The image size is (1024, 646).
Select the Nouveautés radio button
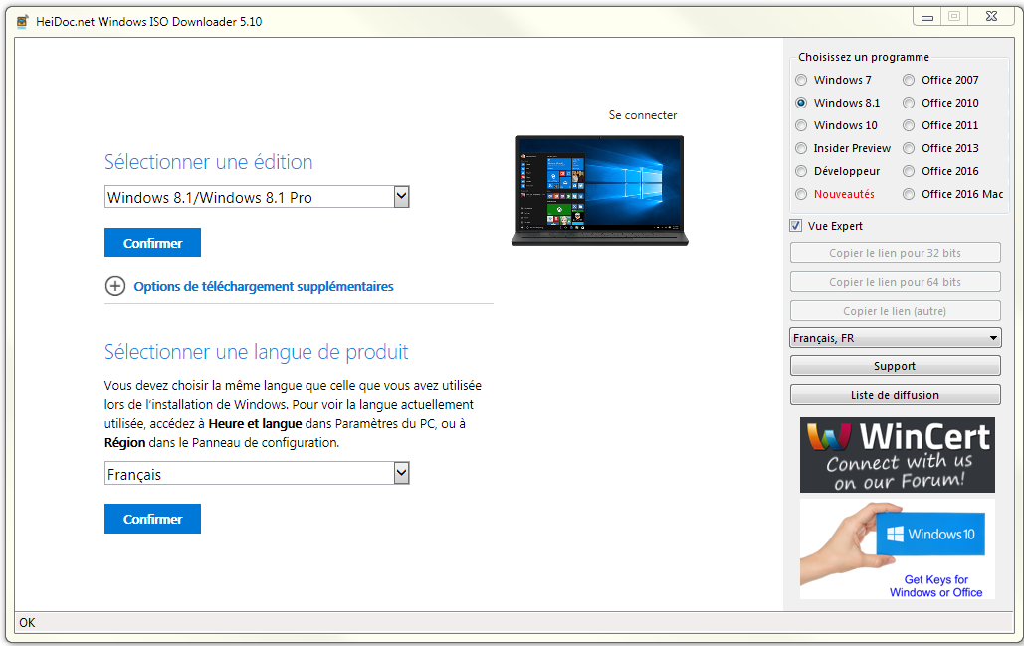tap(801, 194)
